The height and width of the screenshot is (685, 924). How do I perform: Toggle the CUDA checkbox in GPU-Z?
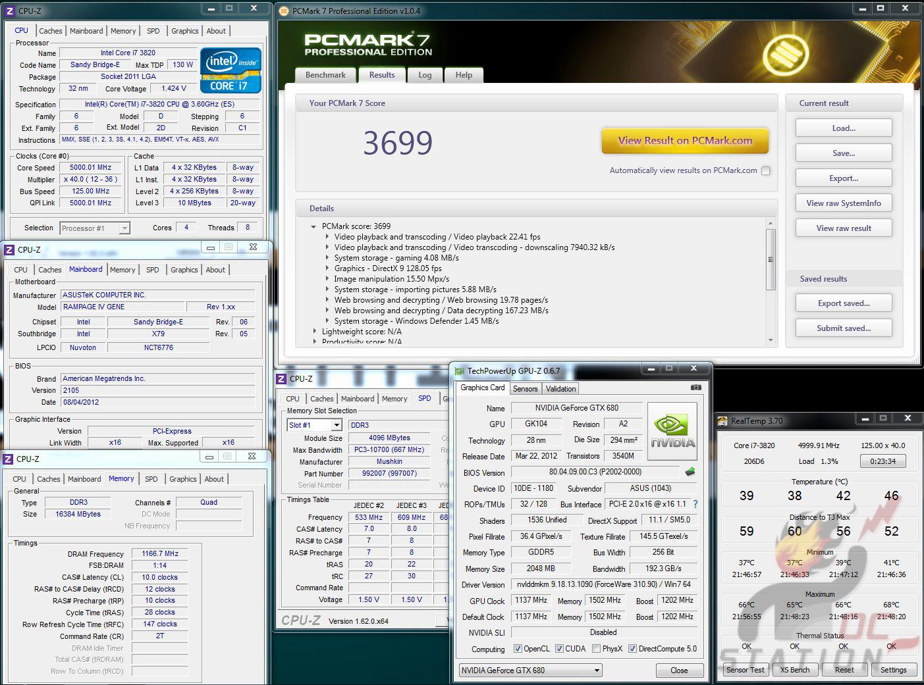559,649
